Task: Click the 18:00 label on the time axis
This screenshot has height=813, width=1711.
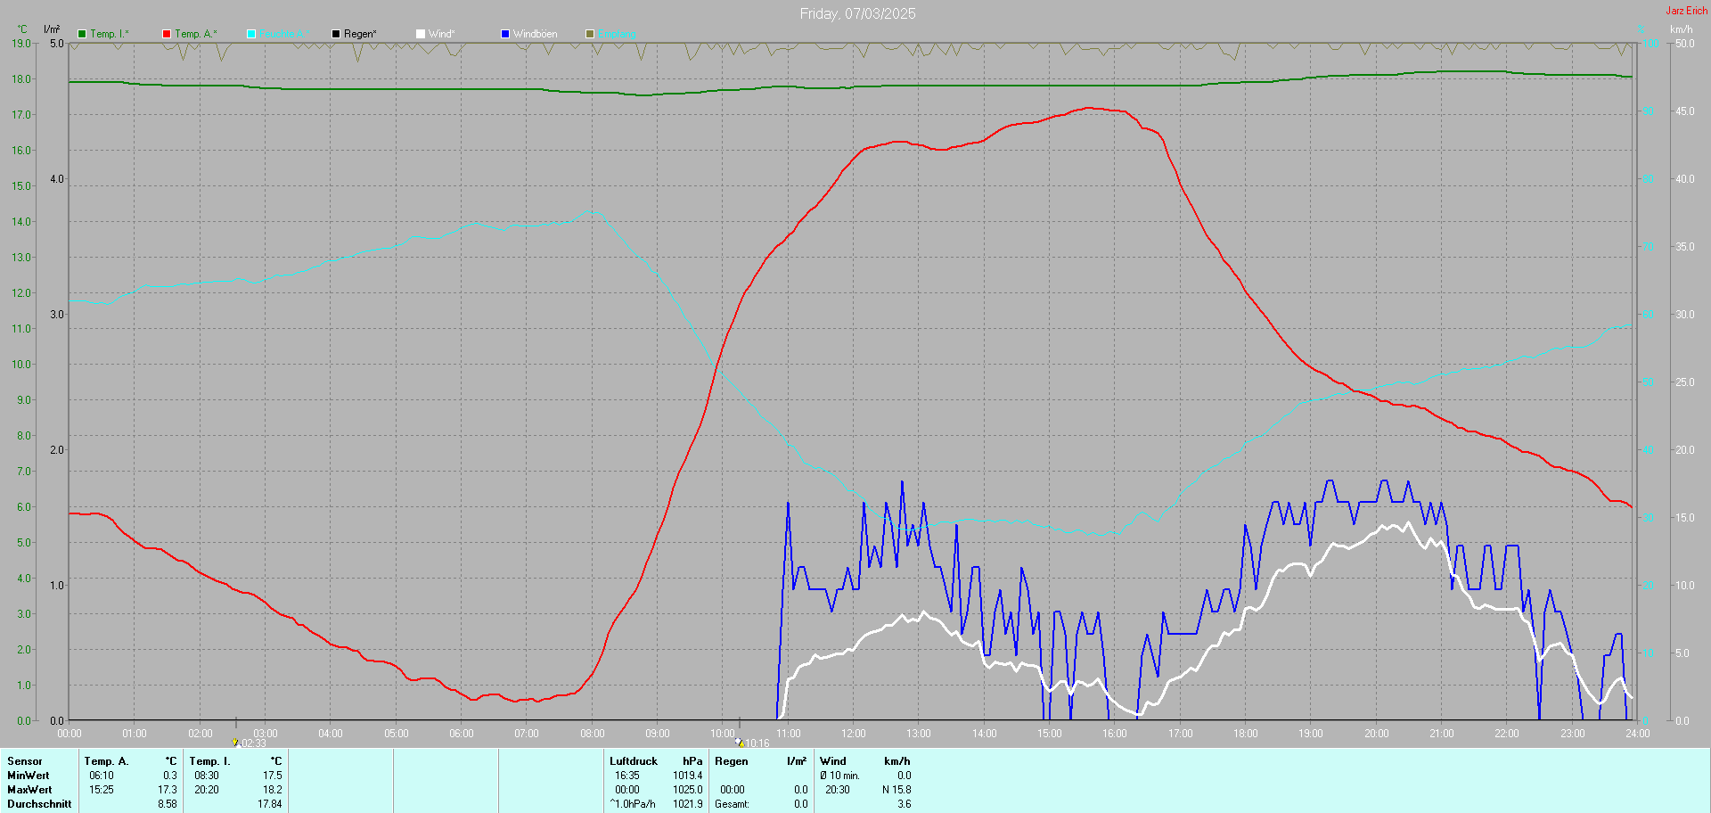Action: (x=1246, y=734)
